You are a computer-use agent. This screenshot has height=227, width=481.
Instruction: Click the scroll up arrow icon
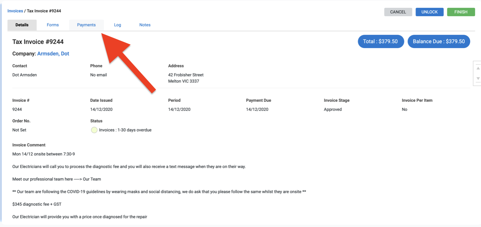(478, 68)
